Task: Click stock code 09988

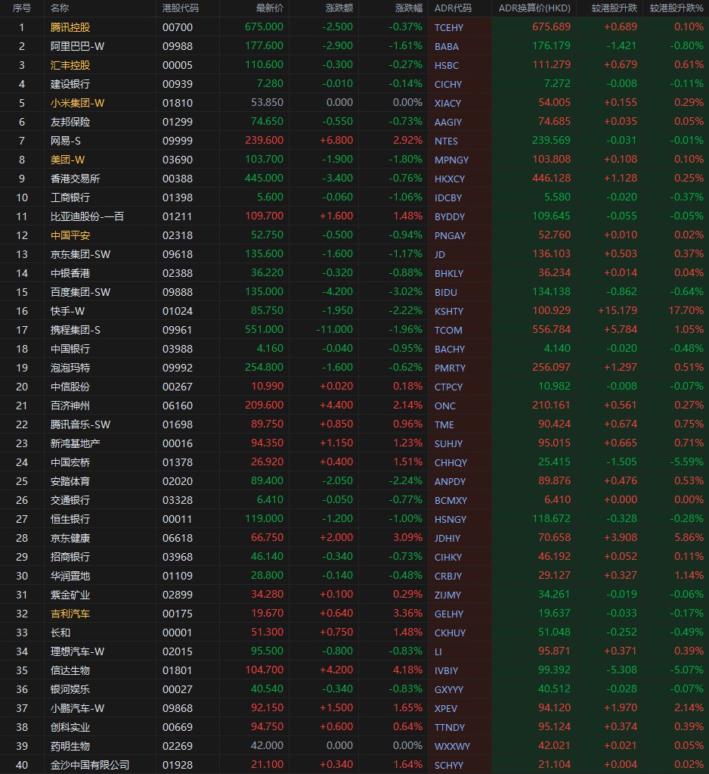Action: 178,46
